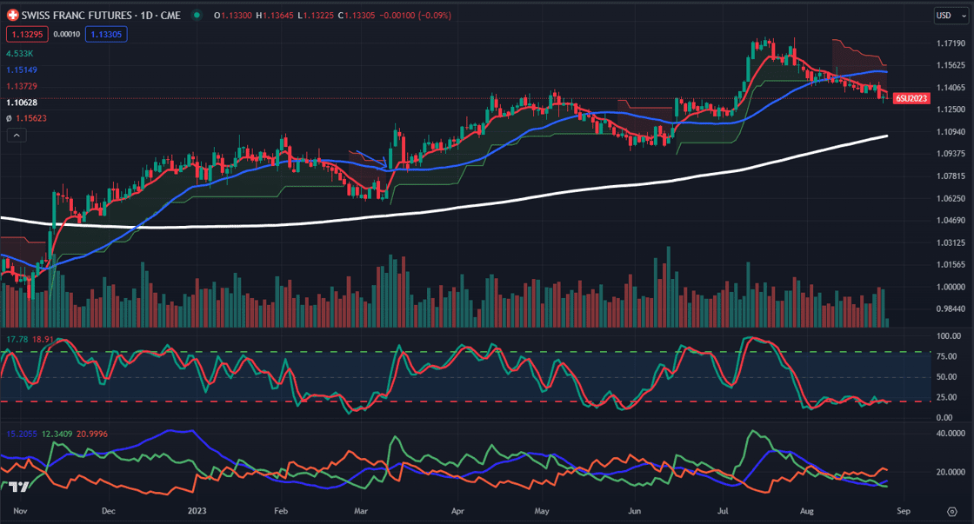This screenshot has width=974, height=524.
Task: Click the close price C1.13305
Action: point(357,15)
